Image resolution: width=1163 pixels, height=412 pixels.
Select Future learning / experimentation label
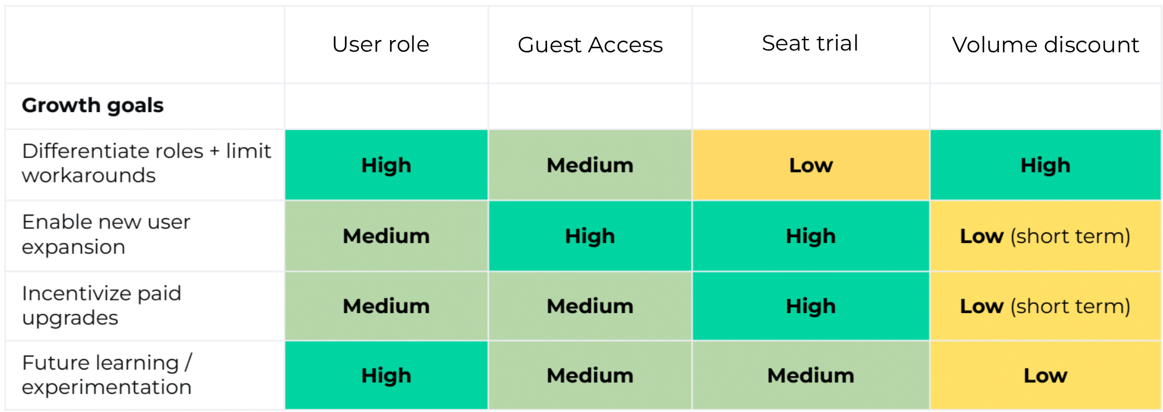[x=107, y=375]
